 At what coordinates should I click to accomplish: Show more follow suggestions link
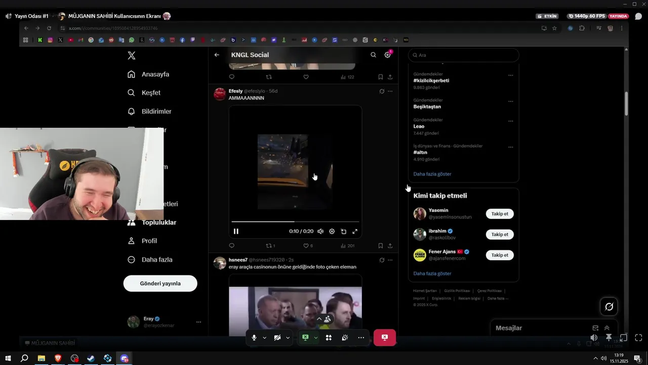pos(432,274)
